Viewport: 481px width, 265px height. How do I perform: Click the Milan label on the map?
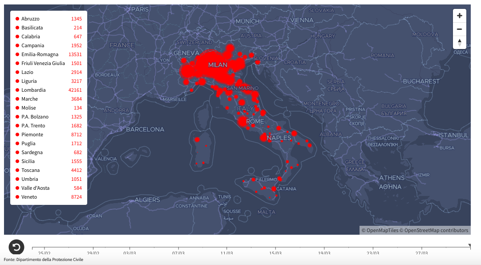(x=218, y=65)
